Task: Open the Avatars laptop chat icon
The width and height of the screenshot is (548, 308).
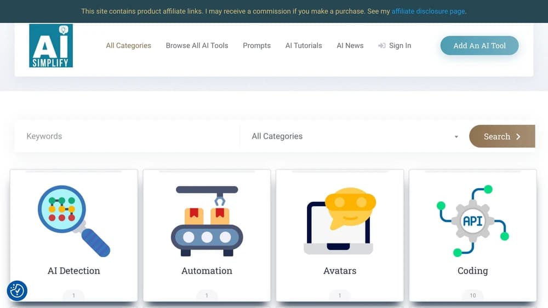Action: (x=340, y=221)
